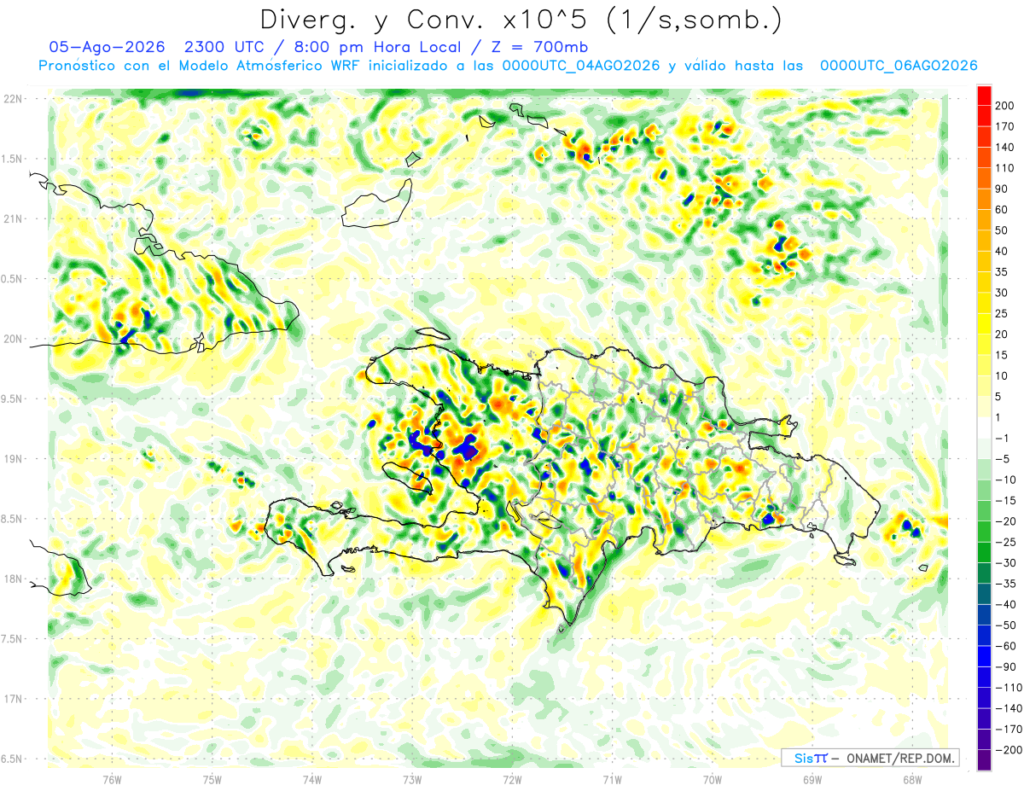The height and width of the screenshot is (791, 1024).
Task: Click the '21N' latitude label
Action: (x=14, y=218)
